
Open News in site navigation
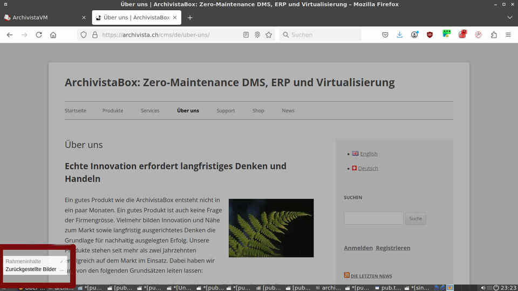click(288, 110)
